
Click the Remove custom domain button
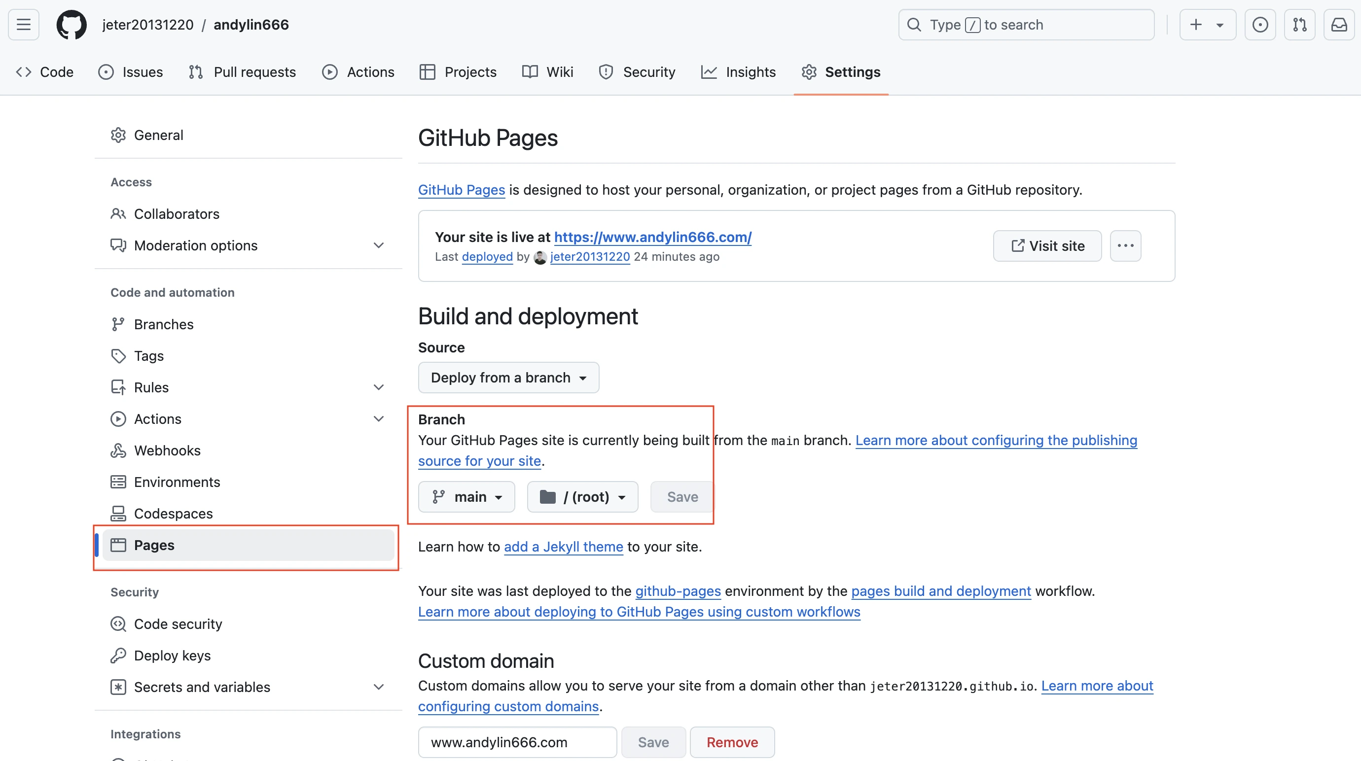[732, 742]
